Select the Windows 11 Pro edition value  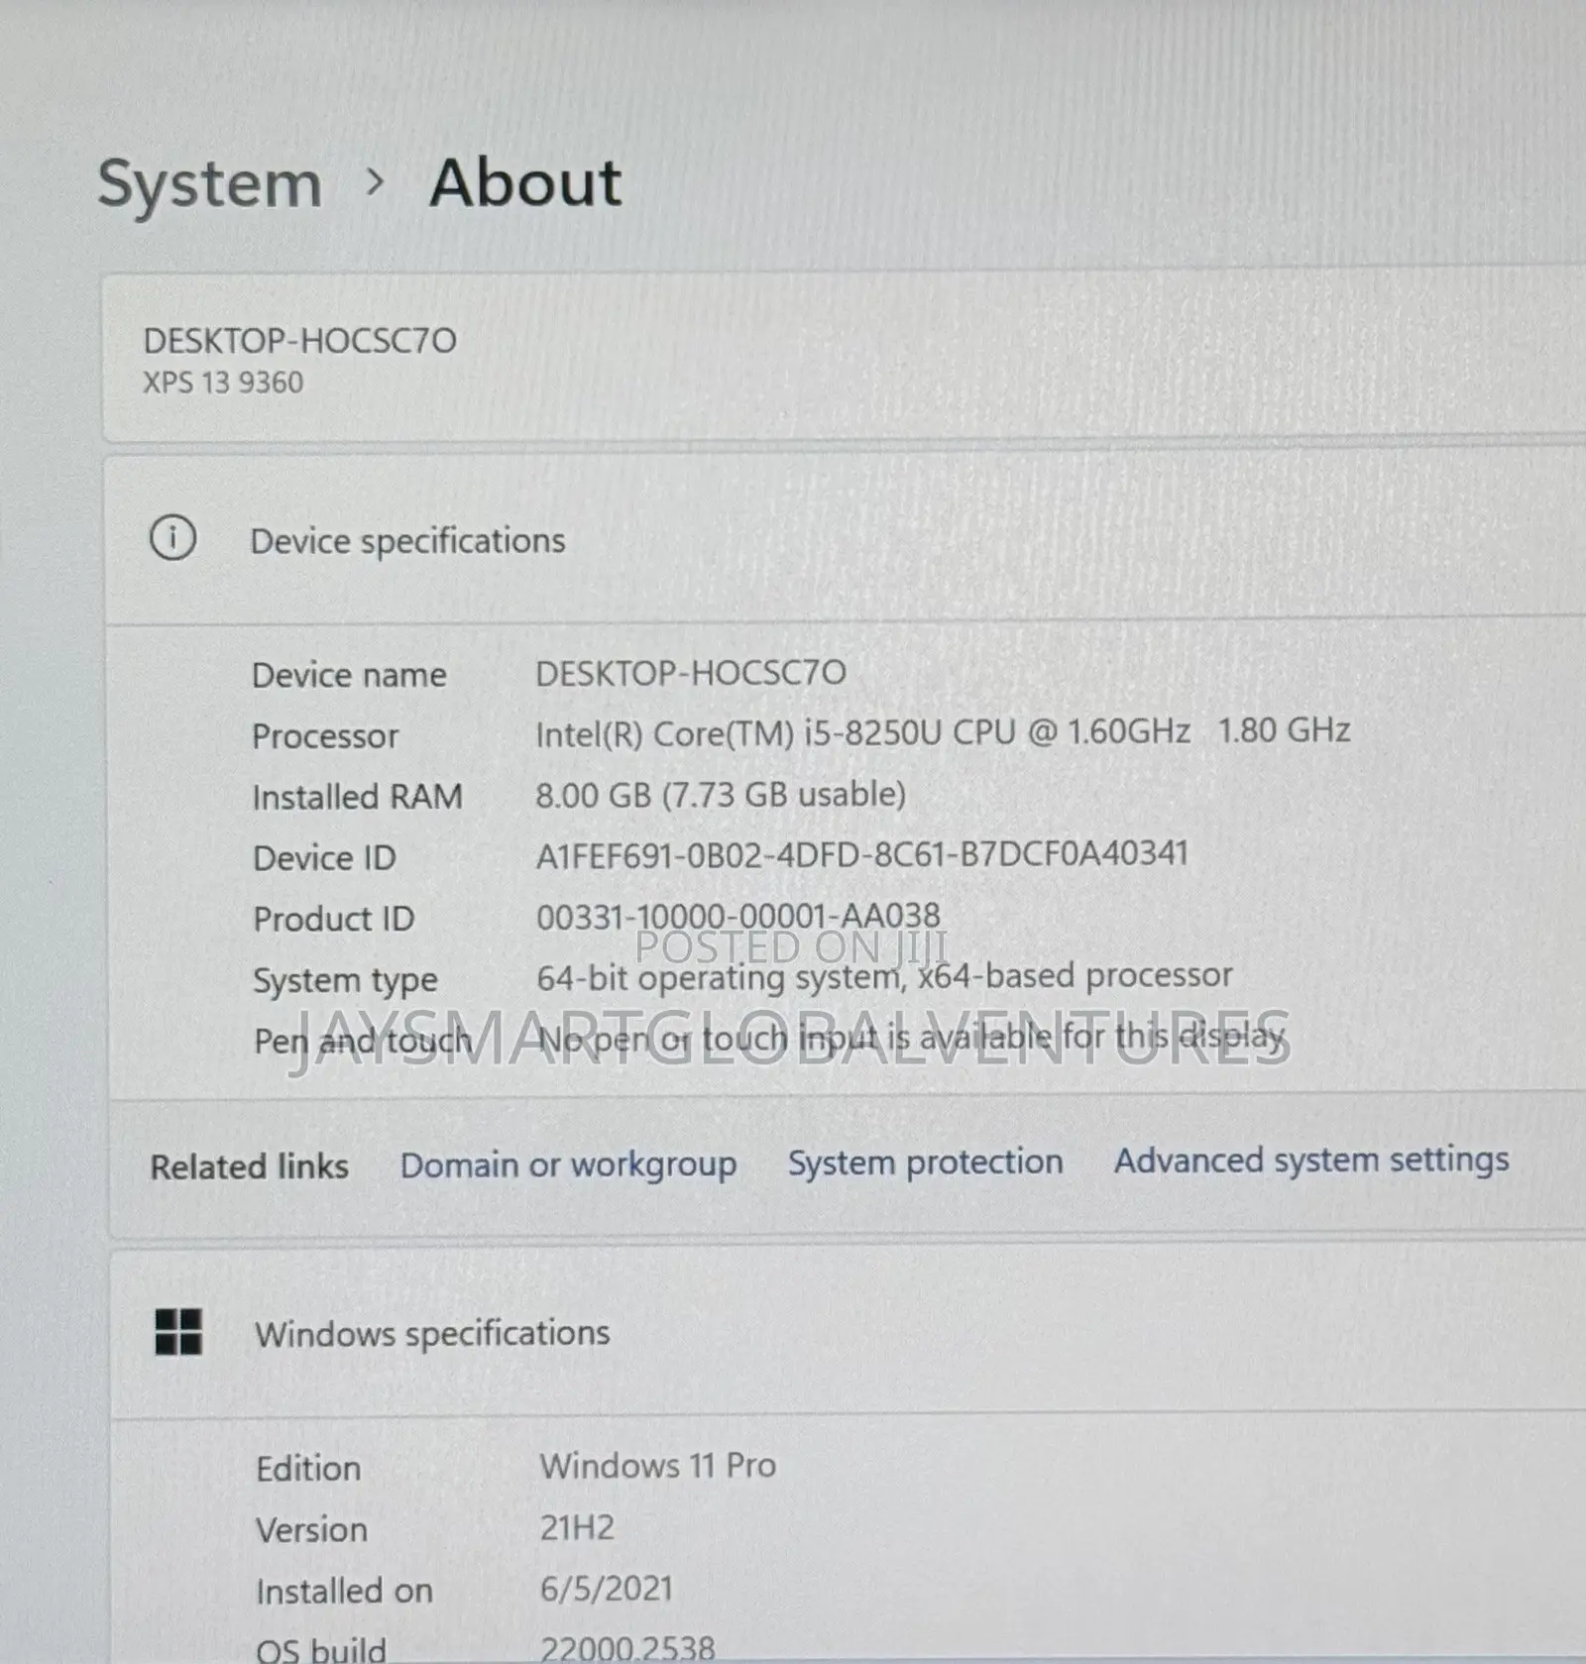coord(658,1465)
